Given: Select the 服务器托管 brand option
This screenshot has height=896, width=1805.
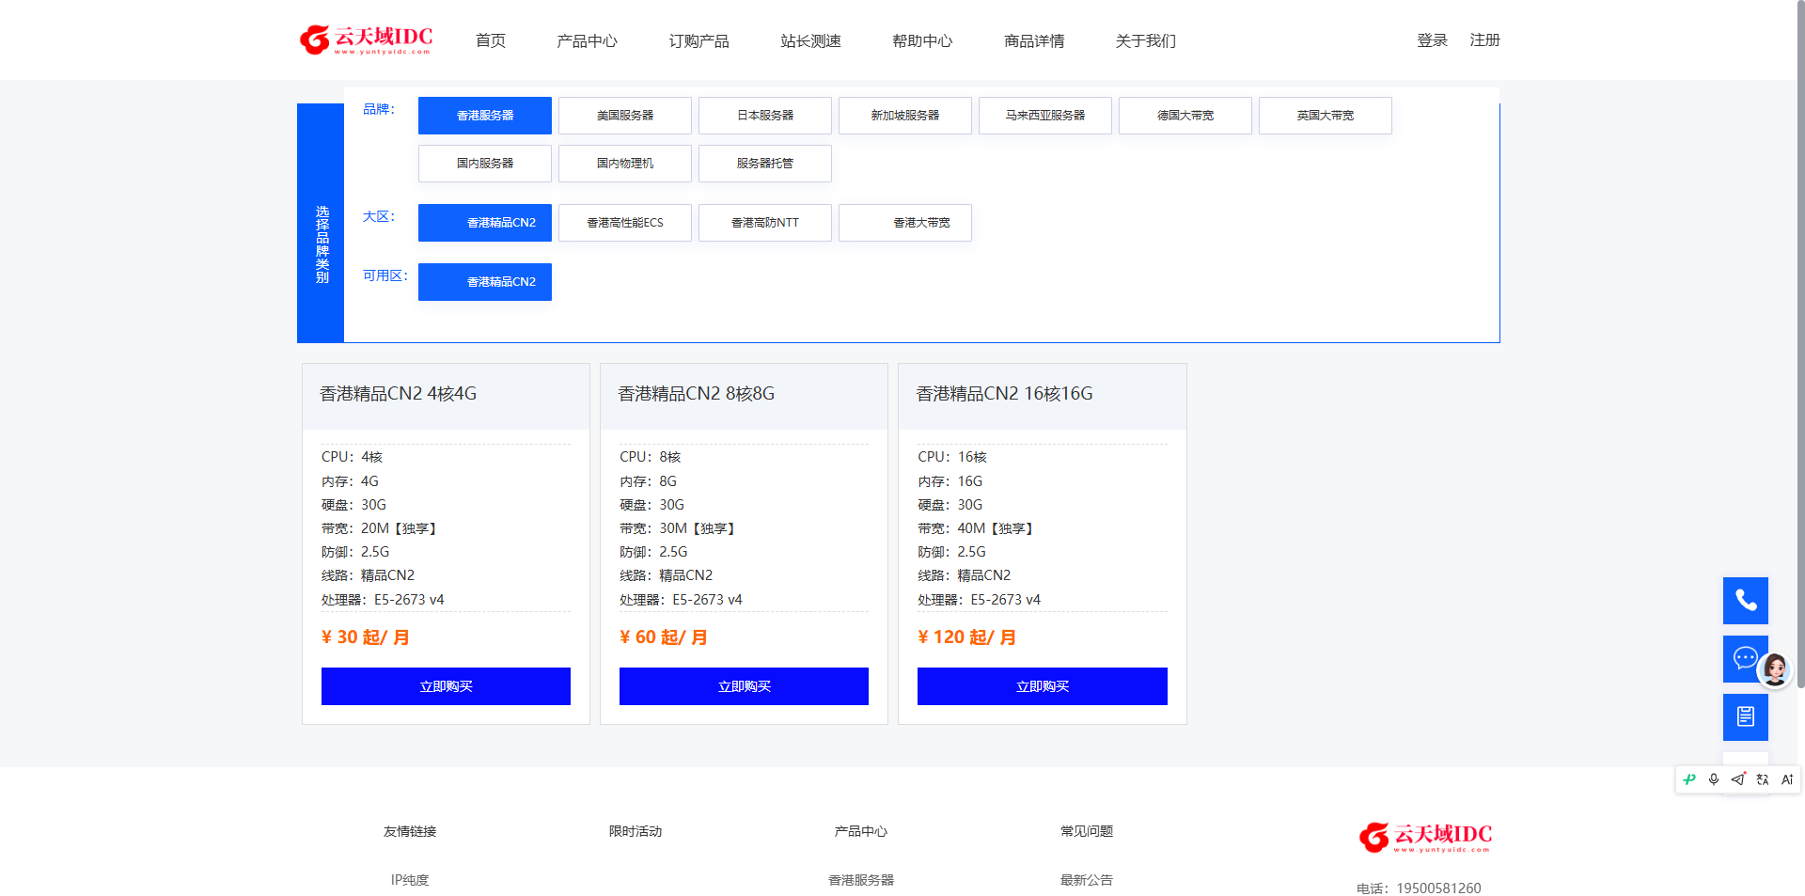Looking at the screenshot, I should 765,164.
